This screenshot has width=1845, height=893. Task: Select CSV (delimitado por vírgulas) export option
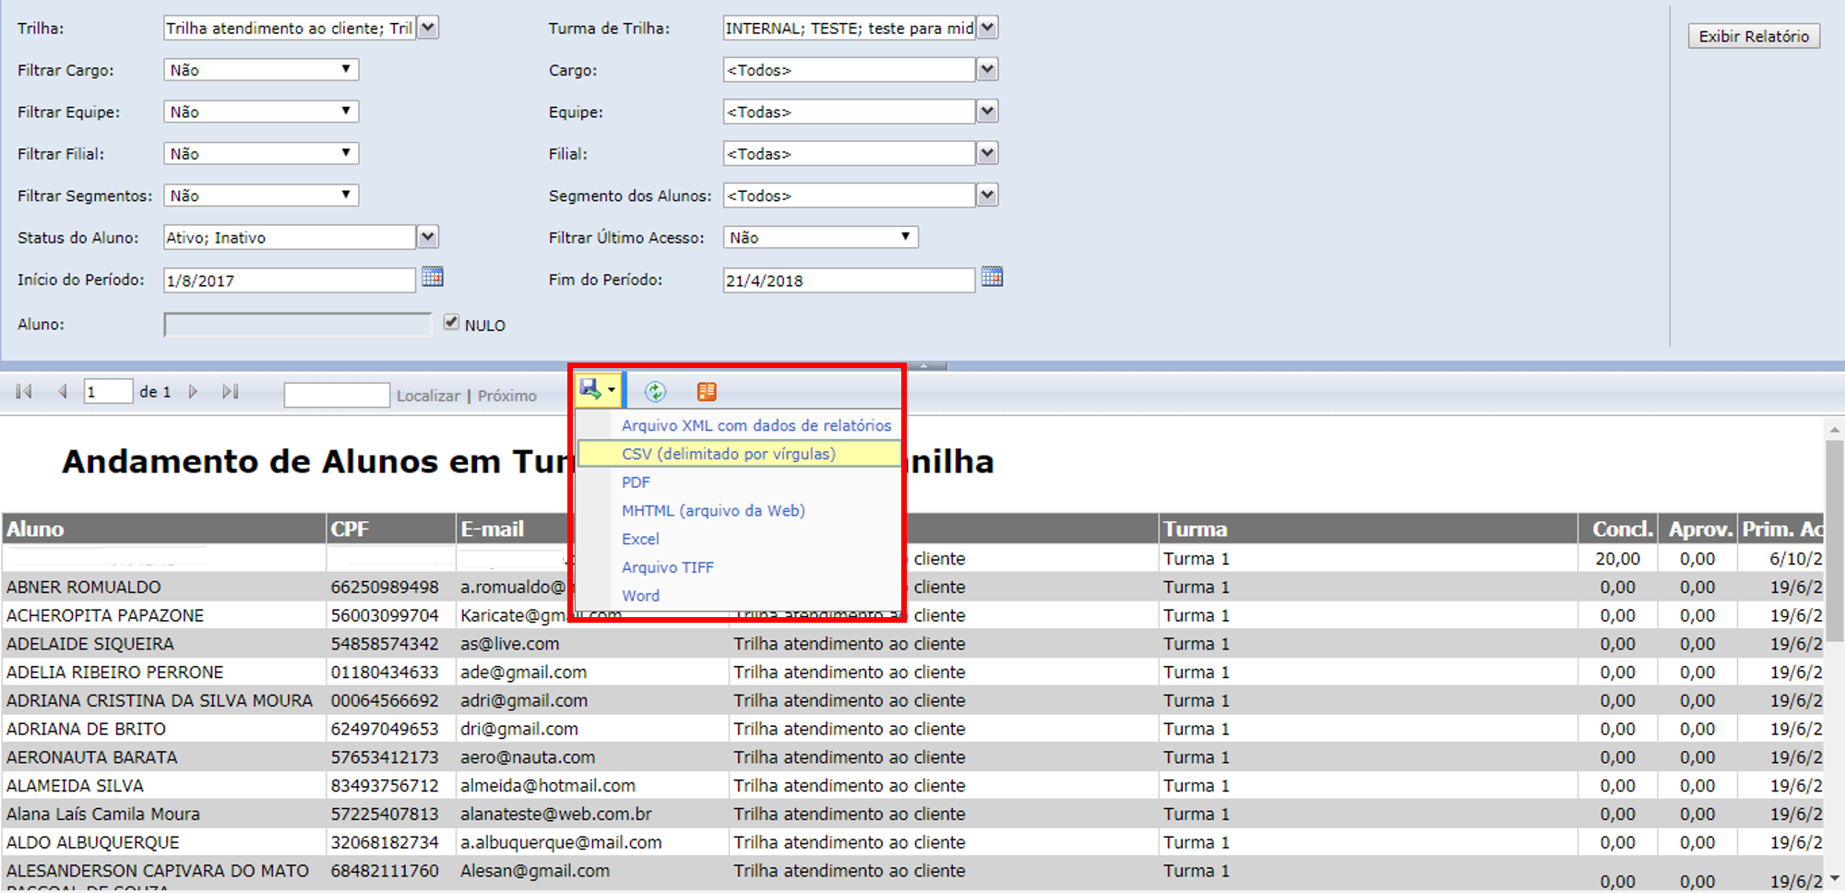point(728,454)
